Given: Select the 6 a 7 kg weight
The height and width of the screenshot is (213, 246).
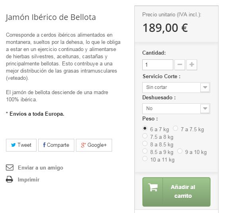Looking at the screenshot, I should [145, 128].
